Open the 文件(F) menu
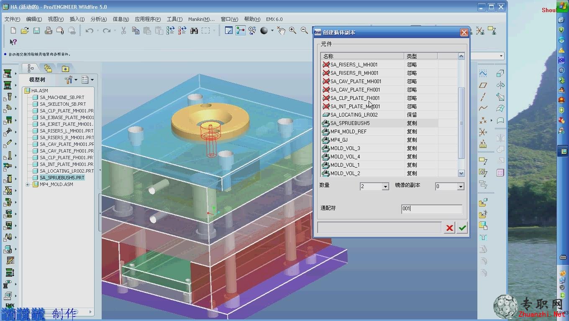 pyautogui.click(x=12, y=19)
